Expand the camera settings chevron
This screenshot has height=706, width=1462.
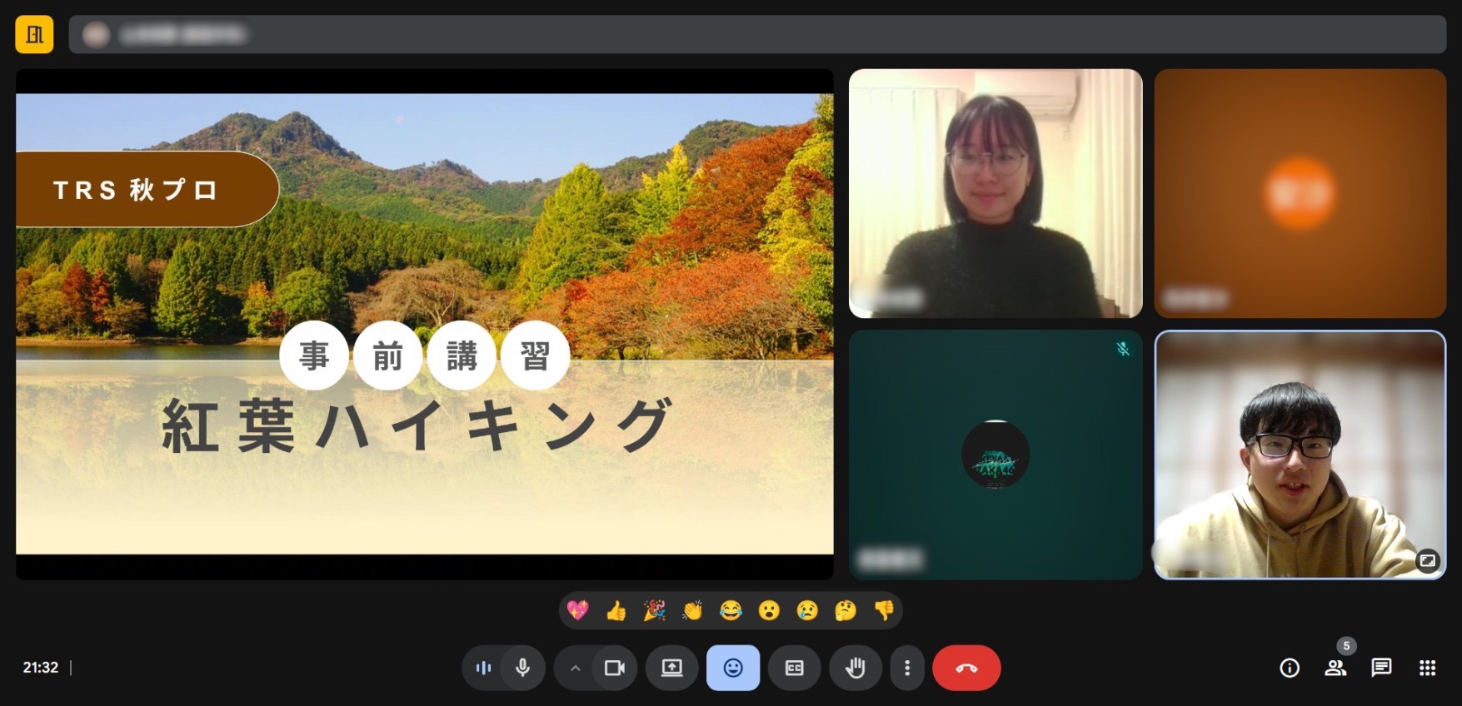(575, 668)
